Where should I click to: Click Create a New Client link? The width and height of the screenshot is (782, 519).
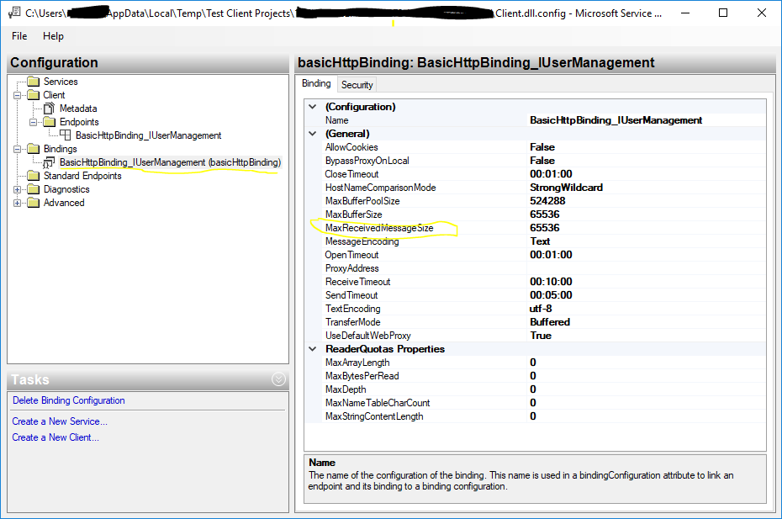pyautogui.click(x=55, y=437)
